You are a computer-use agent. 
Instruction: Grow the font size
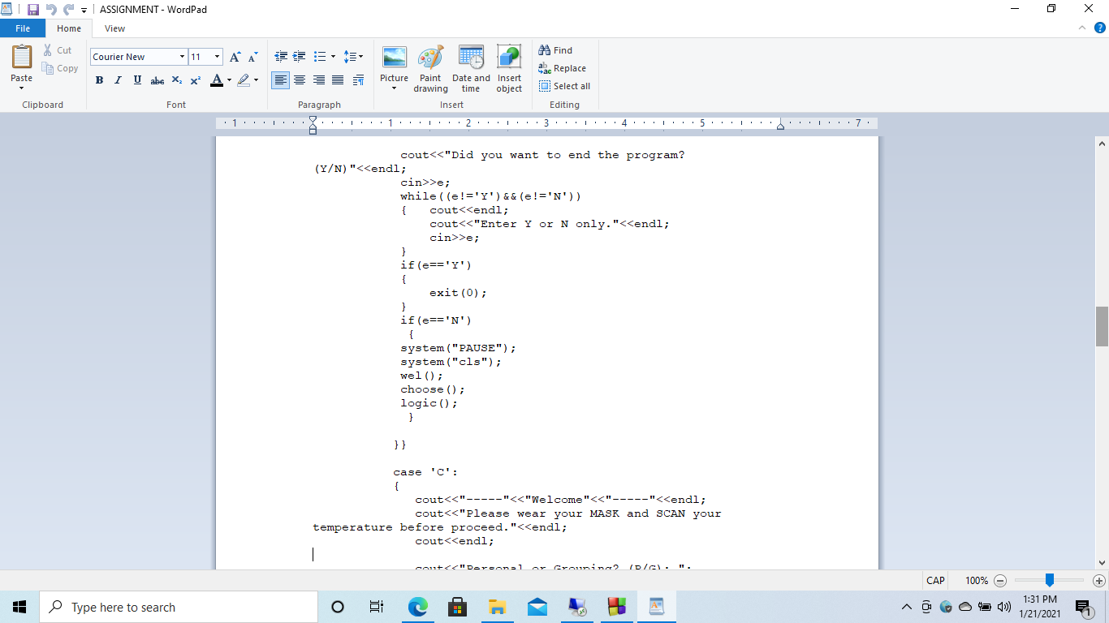(x=235, y=57)
